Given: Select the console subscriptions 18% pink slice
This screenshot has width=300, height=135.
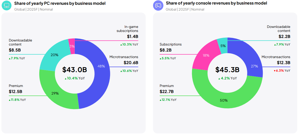Looking at the screenshot, I should 206,55.
